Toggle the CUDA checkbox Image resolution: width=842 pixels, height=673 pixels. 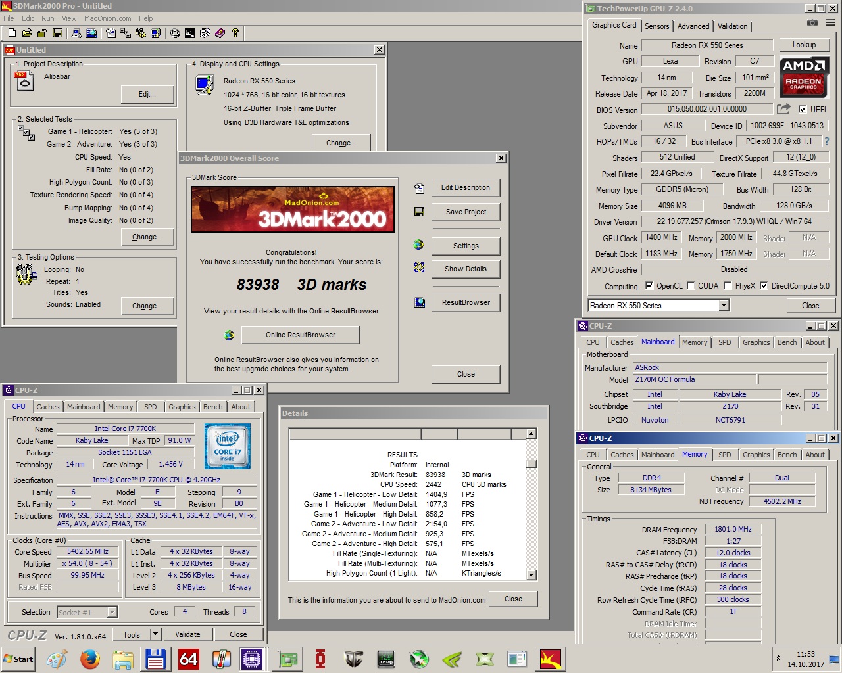pos(691,286)
